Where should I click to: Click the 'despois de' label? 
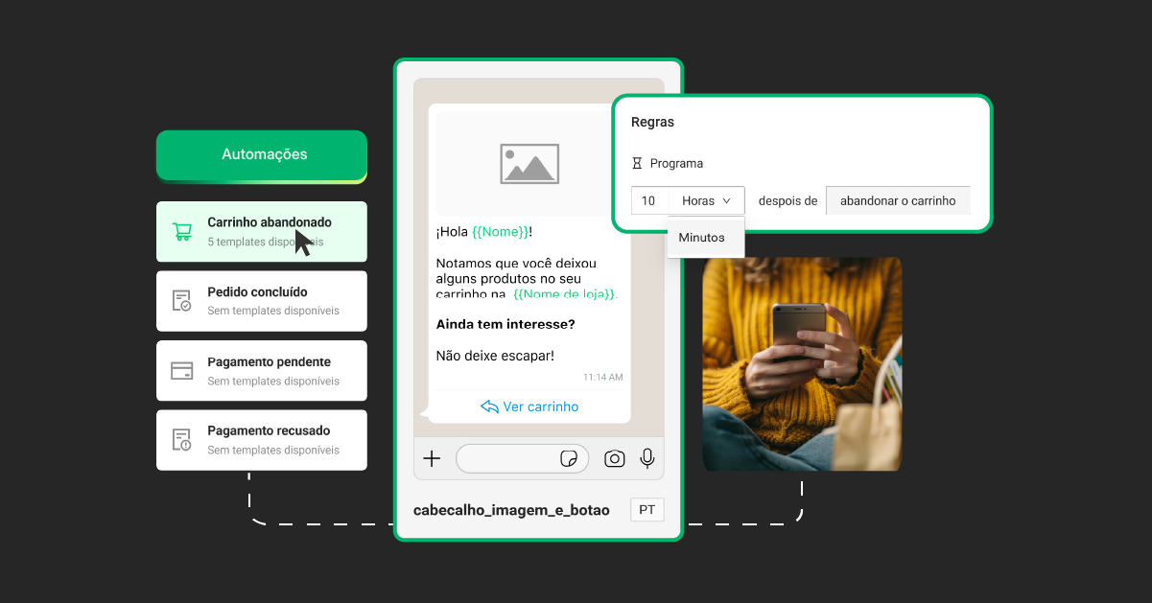click(x=788, y=200)
